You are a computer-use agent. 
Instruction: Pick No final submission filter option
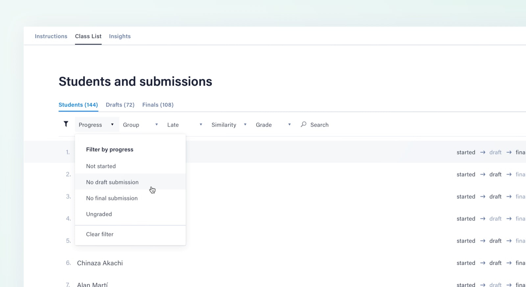(112, 198)
